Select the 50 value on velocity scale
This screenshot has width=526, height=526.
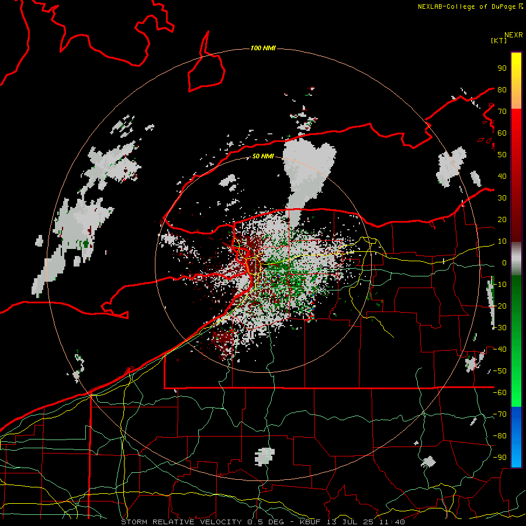pos(502,155)
